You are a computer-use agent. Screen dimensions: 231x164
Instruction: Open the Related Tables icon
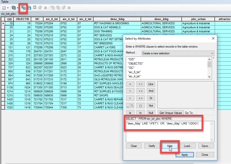pyautogui.click(x=14, y=8)
